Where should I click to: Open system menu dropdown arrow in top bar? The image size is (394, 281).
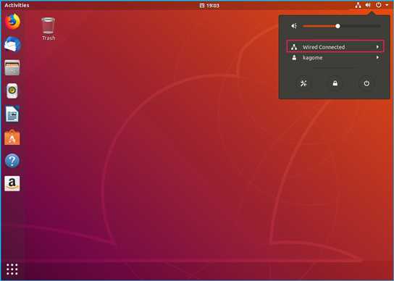pos(387,4)
